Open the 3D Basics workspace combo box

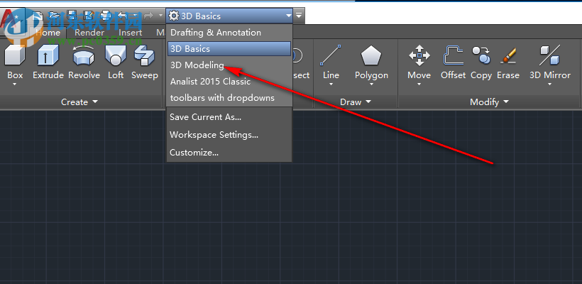[229, 15]
